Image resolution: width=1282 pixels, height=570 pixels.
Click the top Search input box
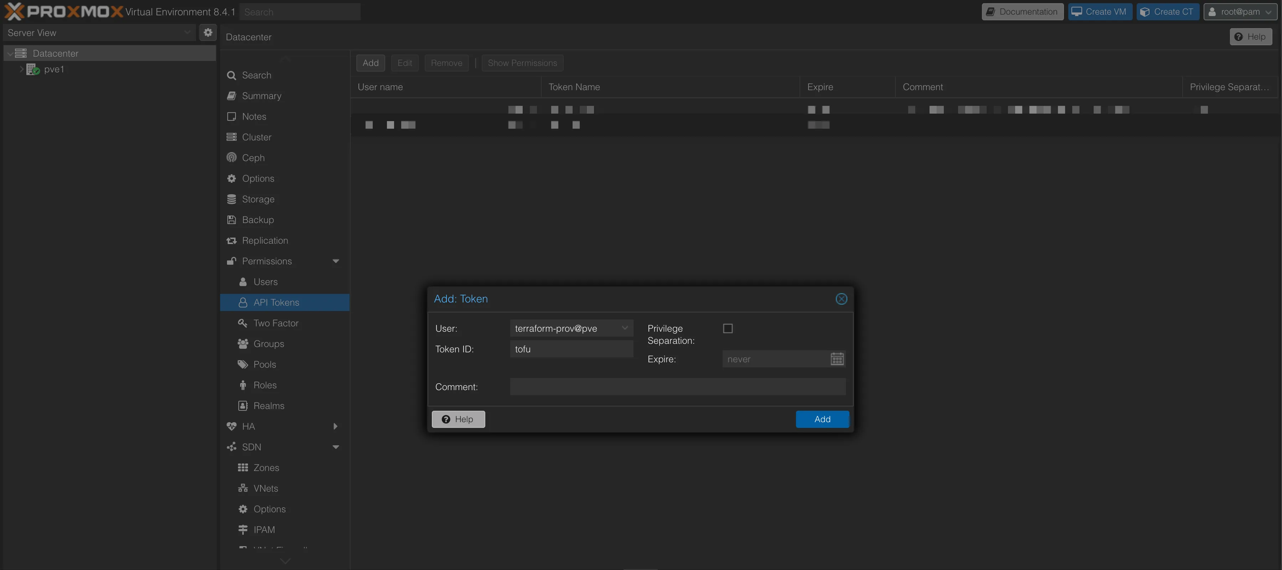click(300, 11)
